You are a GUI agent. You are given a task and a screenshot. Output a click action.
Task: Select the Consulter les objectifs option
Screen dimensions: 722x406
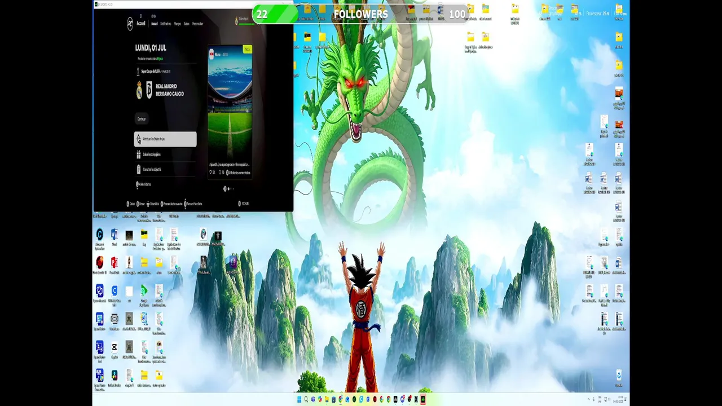coord(165,169)
